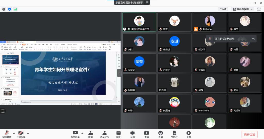
Task: Open the meeting info icon
Action: tap(4, 9)
